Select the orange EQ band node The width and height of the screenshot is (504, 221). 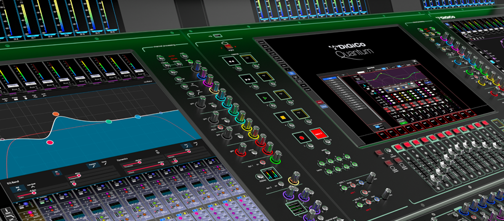click(55, 114)
